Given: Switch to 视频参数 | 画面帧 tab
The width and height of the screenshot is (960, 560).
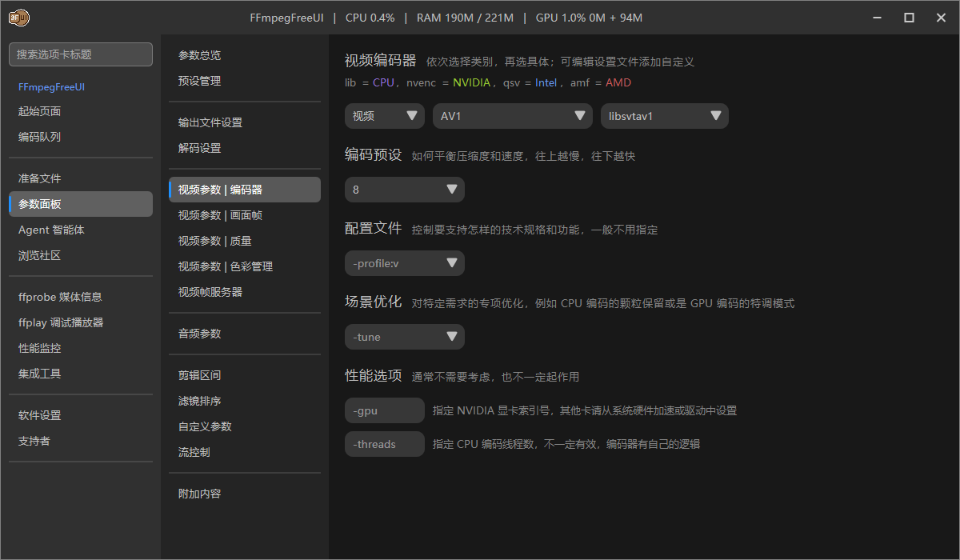Looking at the screenshot, I should point(245,215).
